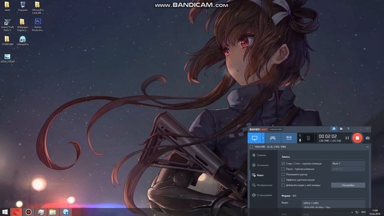Open the Видео video tab
384x216 pixels.
[x=258, y=175]
